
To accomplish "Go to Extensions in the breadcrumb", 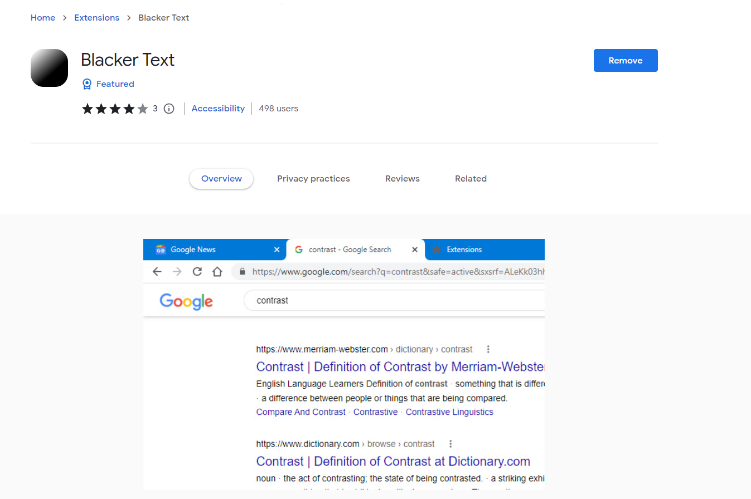I will click(96, 18).
